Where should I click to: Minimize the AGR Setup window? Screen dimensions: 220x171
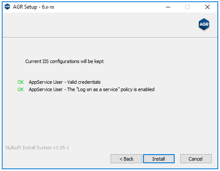click(168, 7)
